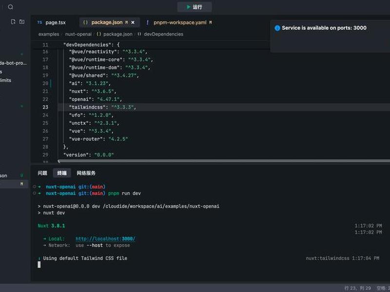Click the "@vue/runtime-core" dependency line
The height and width of the screenshot is (292, 390).
(x=111, y=59)
